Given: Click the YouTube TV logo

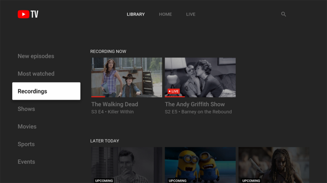Looking at the screenshot, I should pos(28,14).
